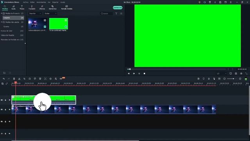Open the Pantalla Dividida tab
This screenshot has width=250, height=141.
coord(67,7)
